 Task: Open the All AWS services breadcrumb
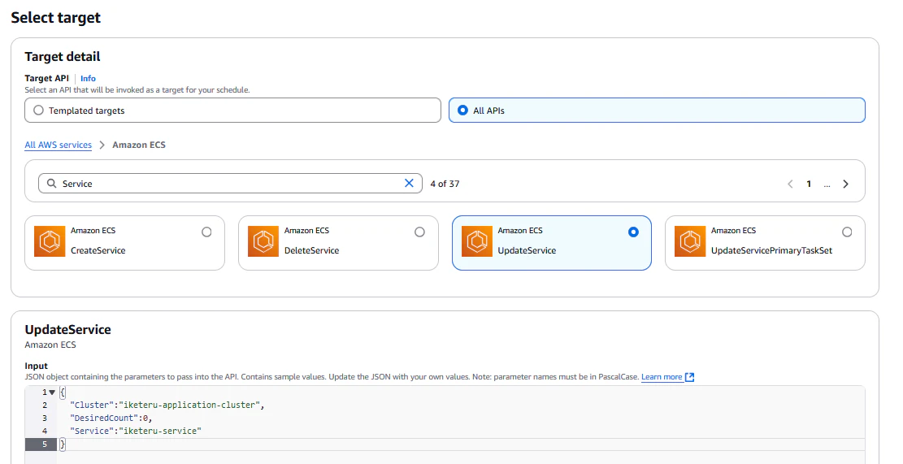[x=59, y=145]
